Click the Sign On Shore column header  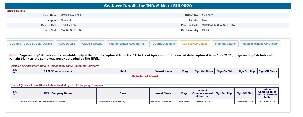pyautogui.click(x=204, y=71)
